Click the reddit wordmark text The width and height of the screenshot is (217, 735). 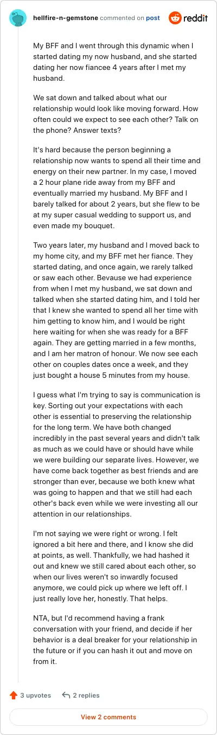196,18
